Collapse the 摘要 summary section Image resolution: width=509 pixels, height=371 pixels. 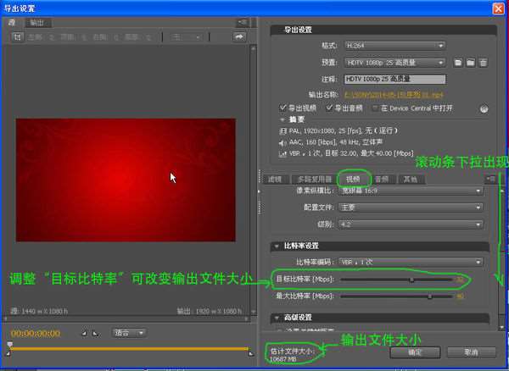click(282, 119)
